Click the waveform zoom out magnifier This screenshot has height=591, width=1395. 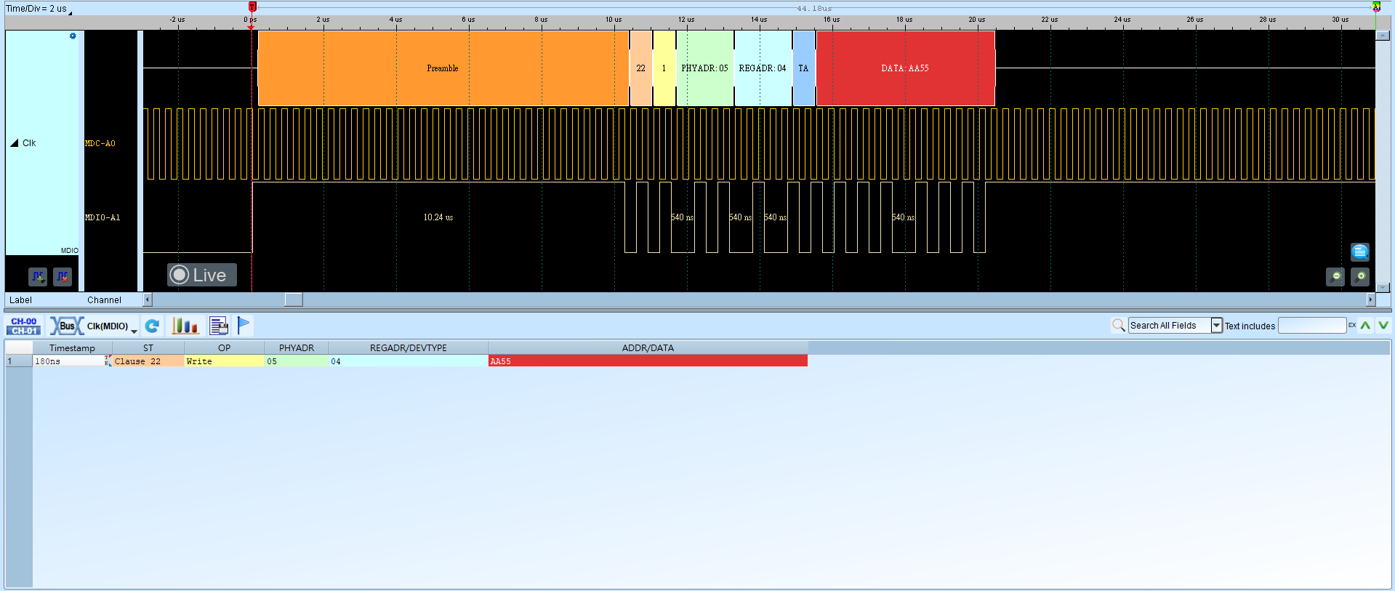[x=1335, y=277]
